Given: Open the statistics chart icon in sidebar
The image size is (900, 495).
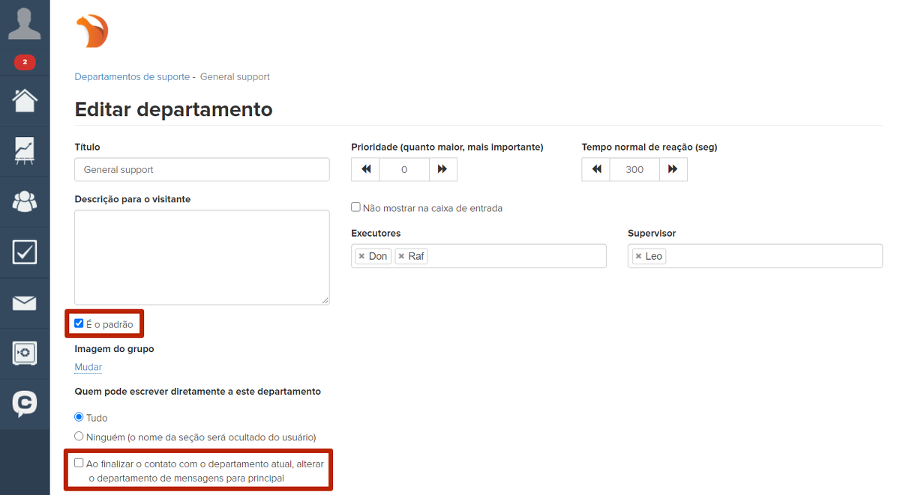Looking at the screenshot, I should tap(25, 151).
